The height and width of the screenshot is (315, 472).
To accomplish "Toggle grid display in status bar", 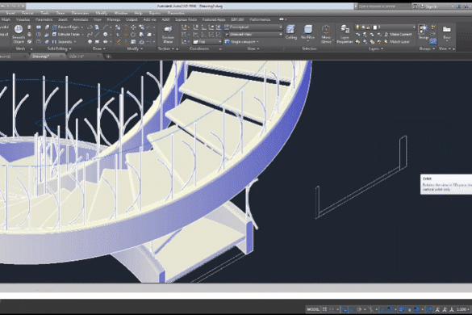I will pos(324,309).
